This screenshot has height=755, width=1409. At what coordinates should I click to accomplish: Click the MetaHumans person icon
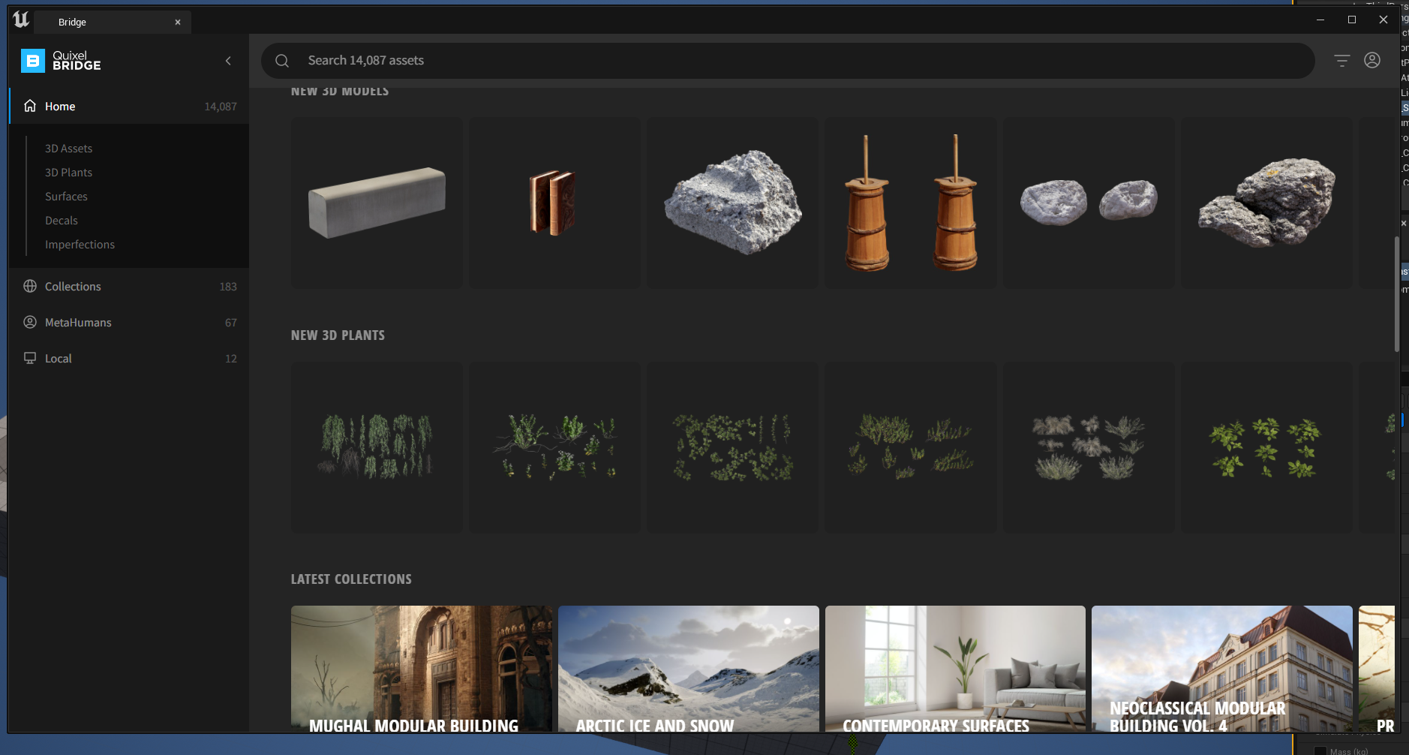pos(30,322)
